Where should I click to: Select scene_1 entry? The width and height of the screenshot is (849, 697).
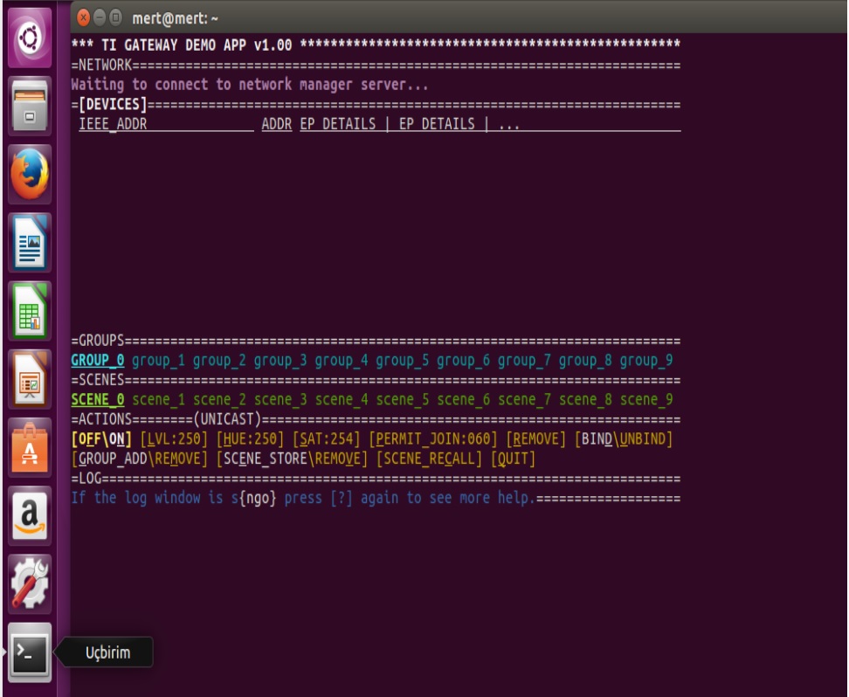point(158,400)
